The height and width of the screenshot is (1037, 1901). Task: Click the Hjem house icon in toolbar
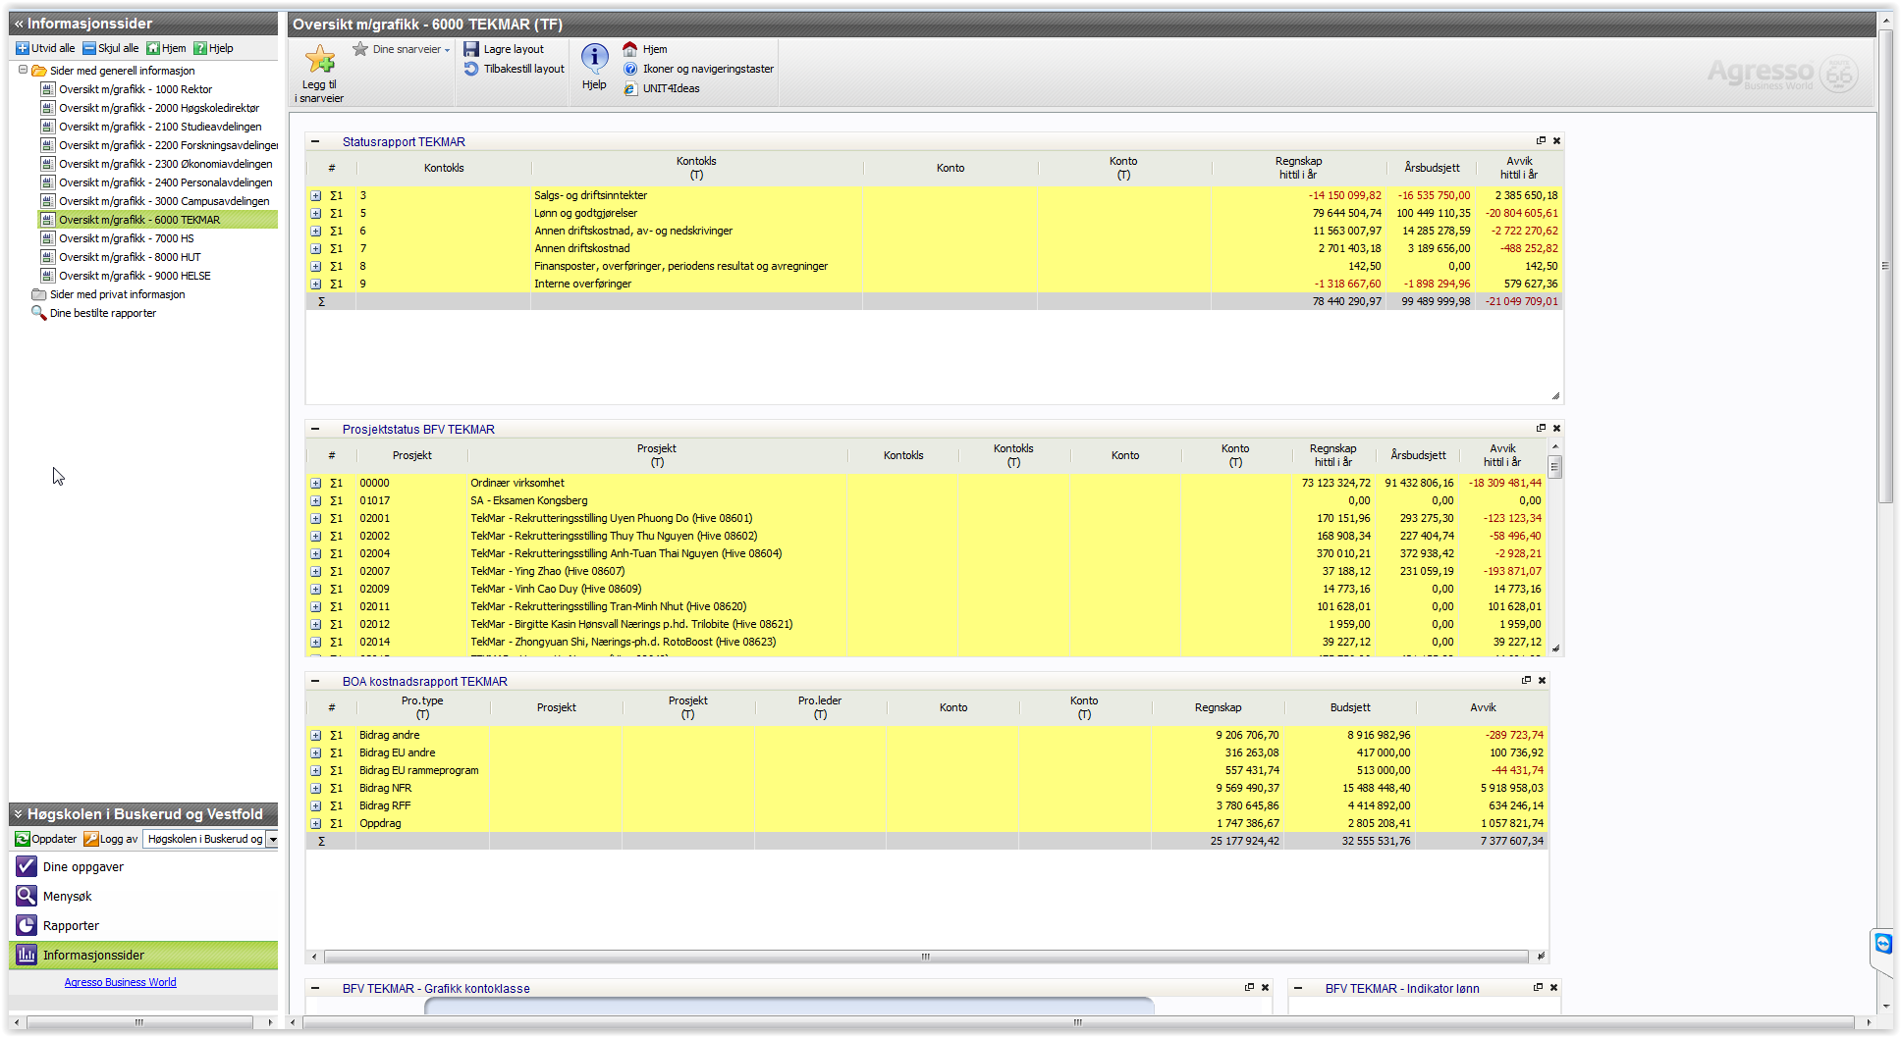coord(630,49)
